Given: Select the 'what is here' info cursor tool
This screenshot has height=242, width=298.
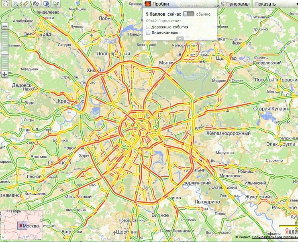Looking at the screenshot, I should [x=56, y=4].
